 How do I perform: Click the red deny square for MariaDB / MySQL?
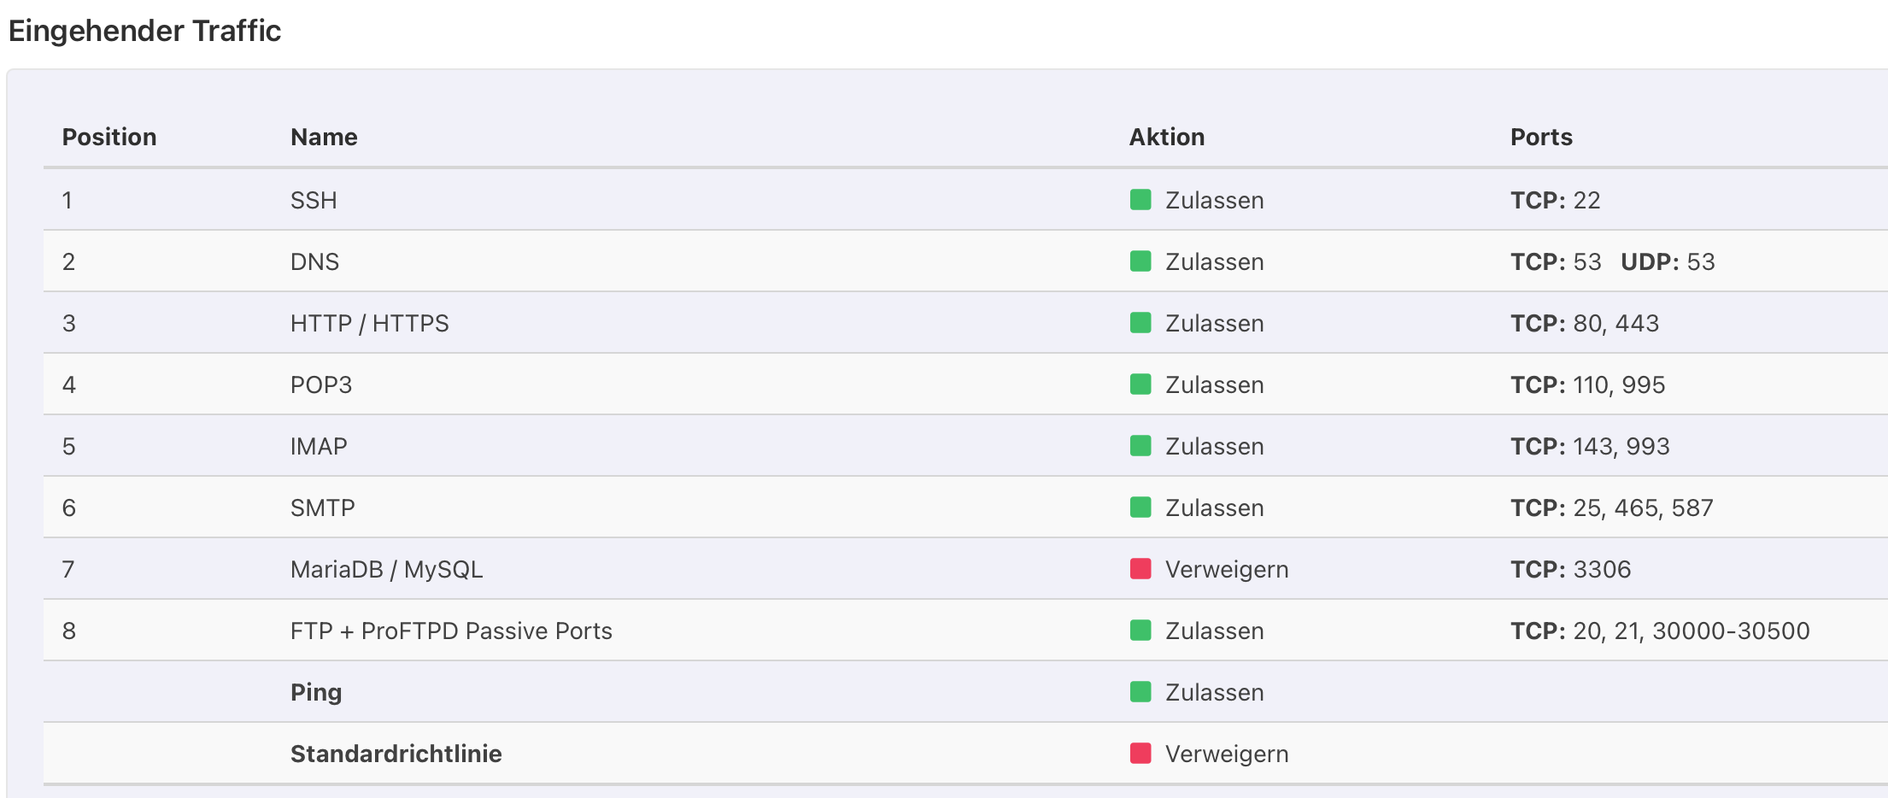pyautogui.click(x=1140, y=569)
